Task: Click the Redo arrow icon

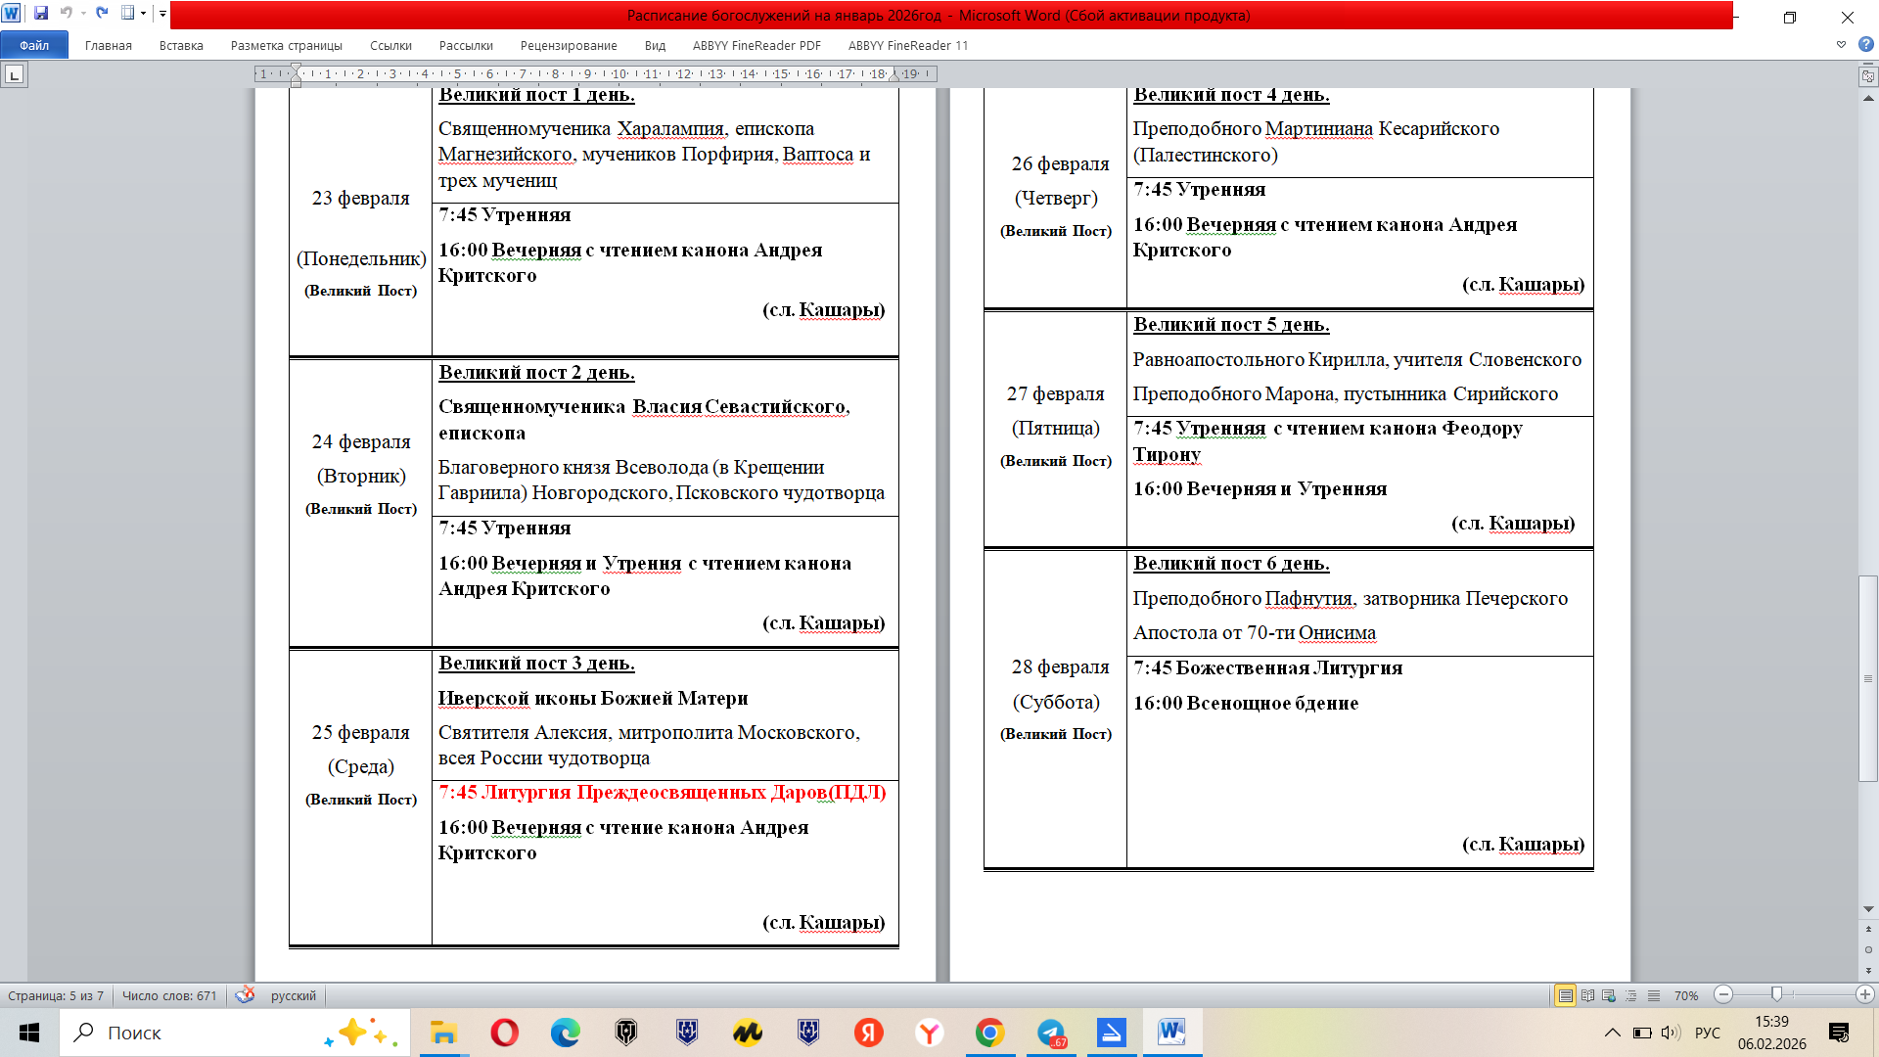Action: point(102,14)
